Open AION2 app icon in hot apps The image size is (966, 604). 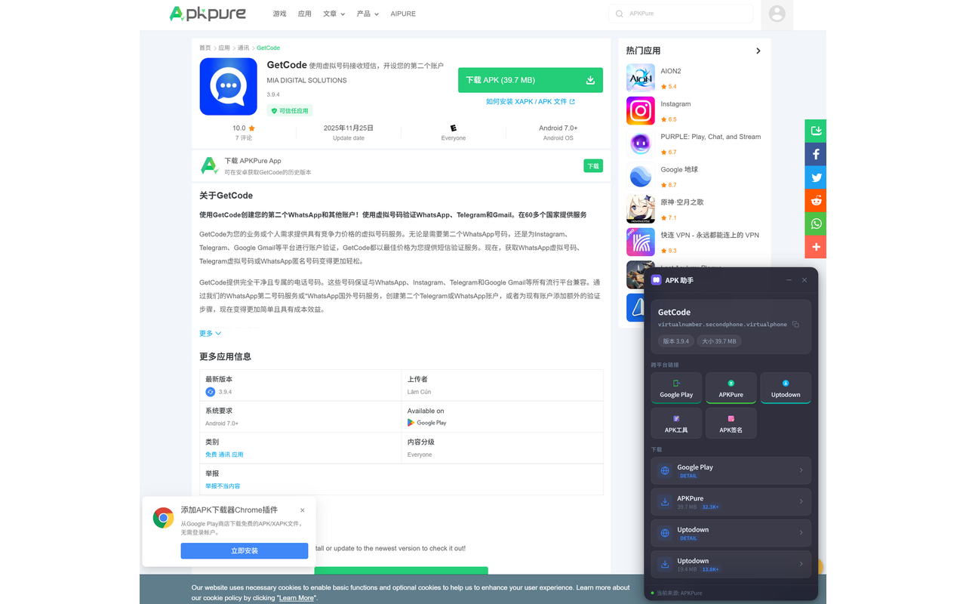point(640,78)
